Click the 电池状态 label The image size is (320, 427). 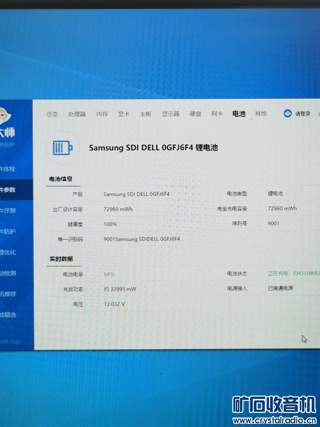[x=237, y=273]
